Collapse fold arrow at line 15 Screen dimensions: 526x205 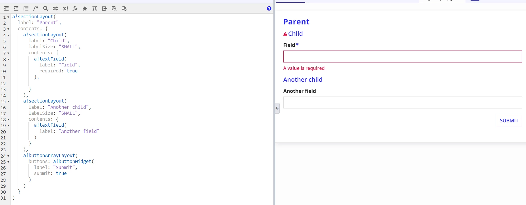[x=8, y=101]
